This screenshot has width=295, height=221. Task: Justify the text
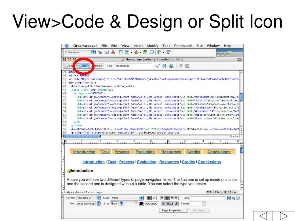coord(176,198)
